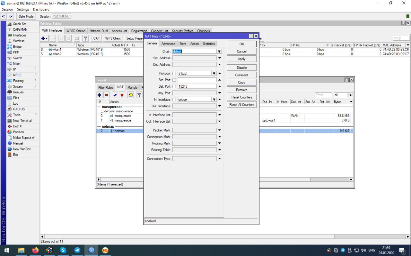Click the Firewall horizontal scrollbar

(225, 180)
